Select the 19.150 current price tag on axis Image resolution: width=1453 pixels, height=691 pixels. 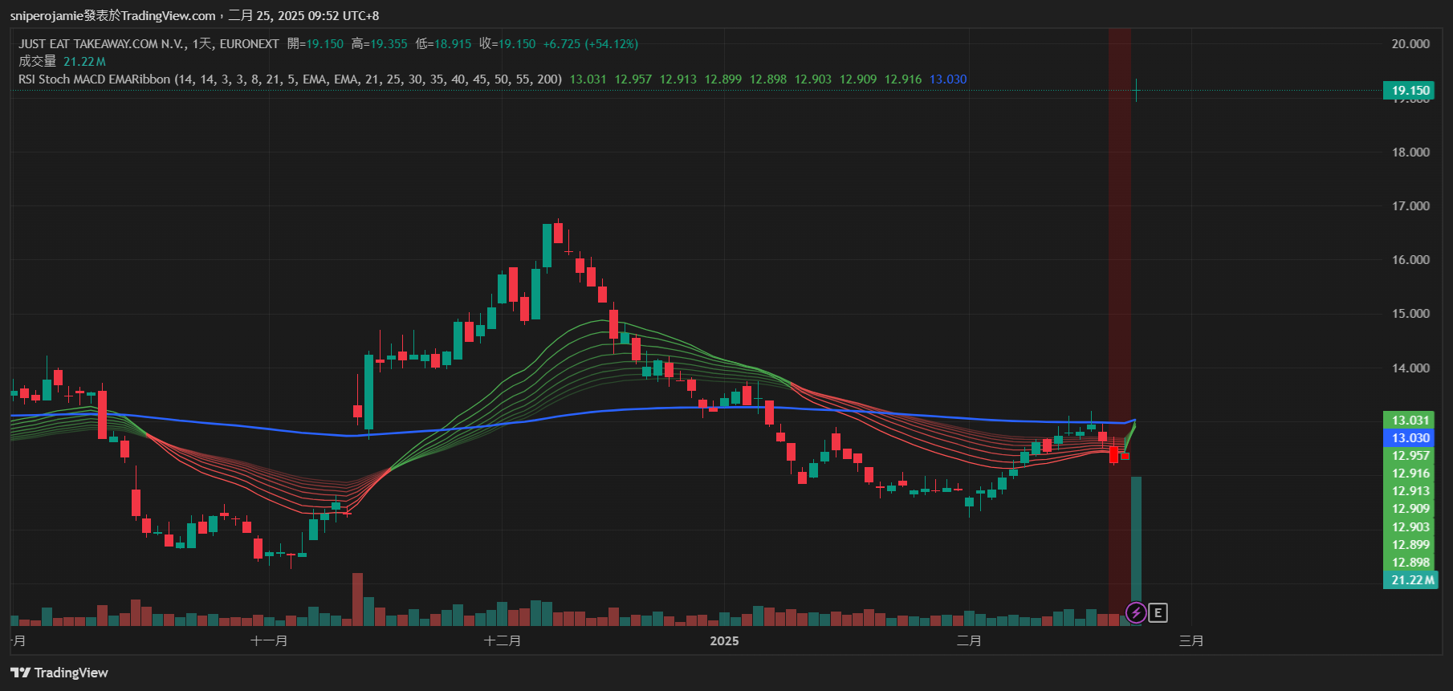click(1410, 91)
